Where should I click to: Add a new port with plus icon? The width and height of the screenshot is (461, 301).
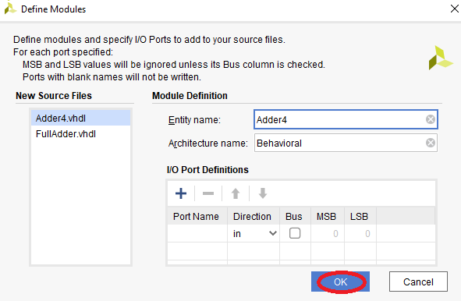[181, 193]
